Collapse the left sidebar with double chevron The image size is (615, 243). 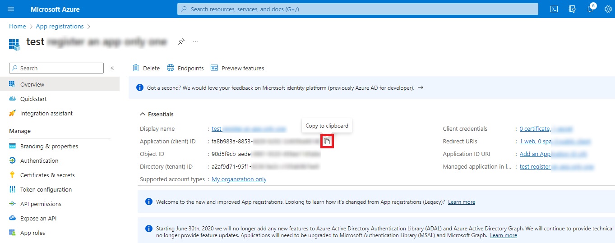(x=112, y=68)
